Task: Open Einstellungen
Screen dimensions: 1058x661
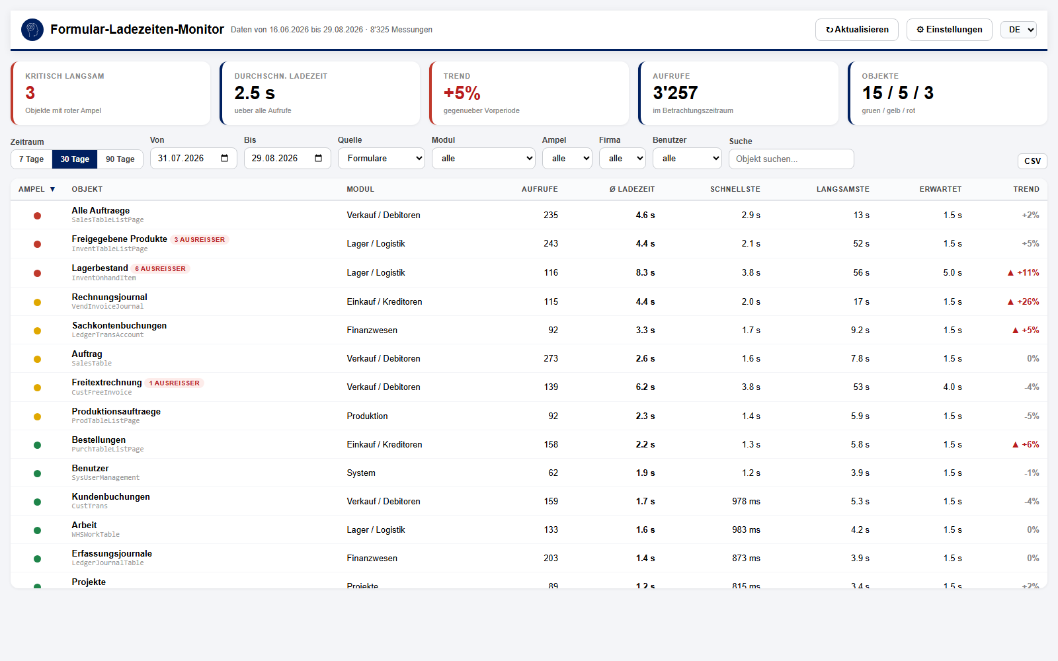Action: [x=950, y=30]
